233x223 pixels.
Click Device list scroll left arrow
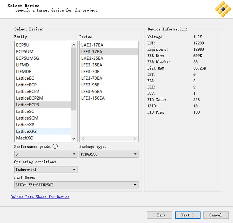[x=83, y=138]
